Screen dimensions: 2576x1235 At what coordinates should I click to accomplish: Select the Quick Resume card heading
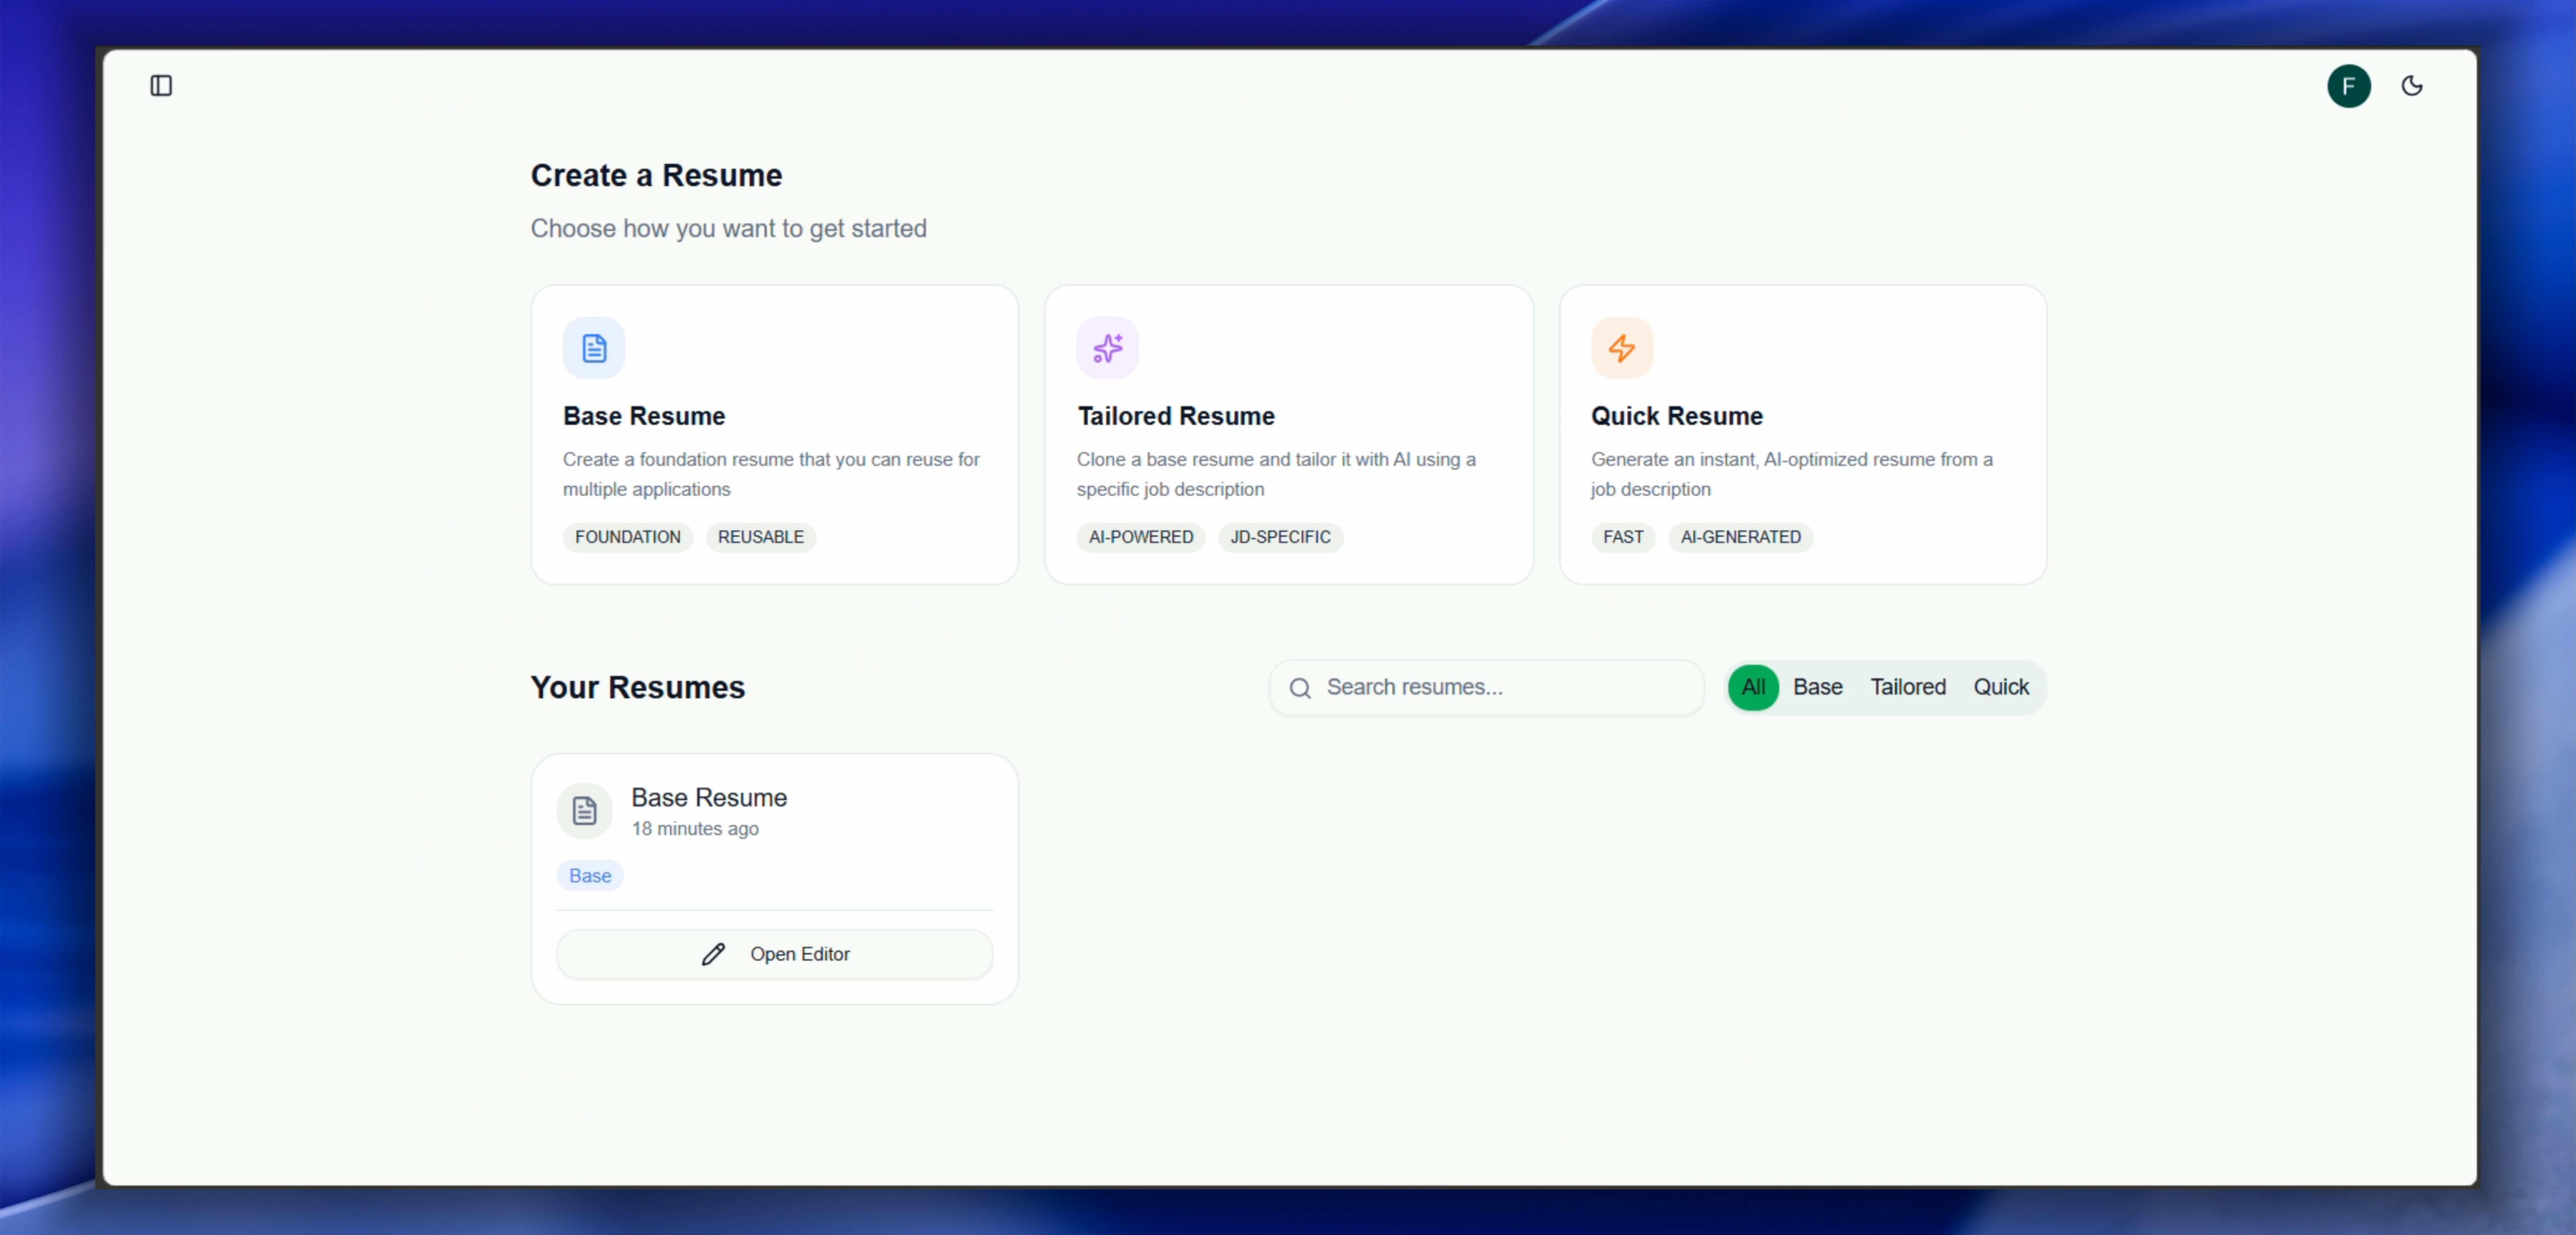1676,416
